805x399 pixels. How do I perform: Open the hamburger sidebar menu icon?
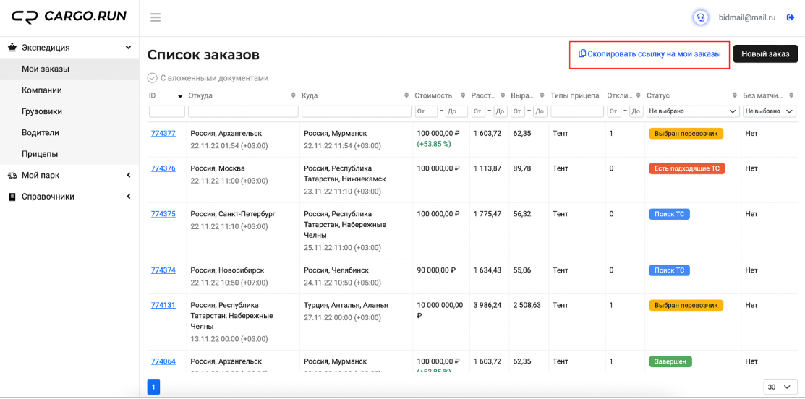156,17
